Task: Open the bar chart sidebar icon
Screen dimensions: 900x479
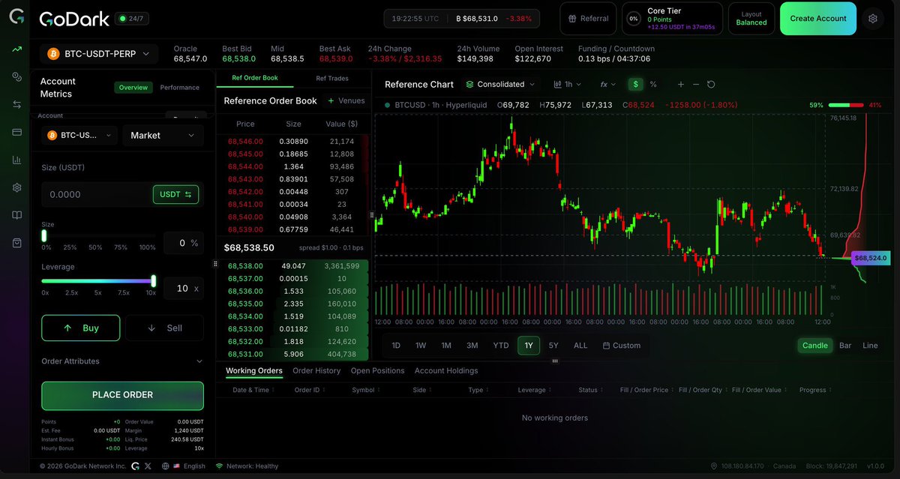Action: [x=16, y=160]
